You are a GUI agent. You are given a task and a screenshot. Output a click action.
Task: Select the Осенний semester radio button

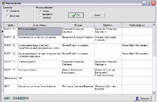click(8, 11)
